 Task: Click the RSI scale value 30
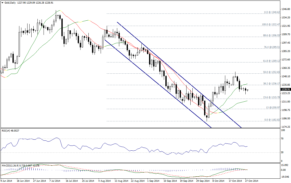coord(282,152)
